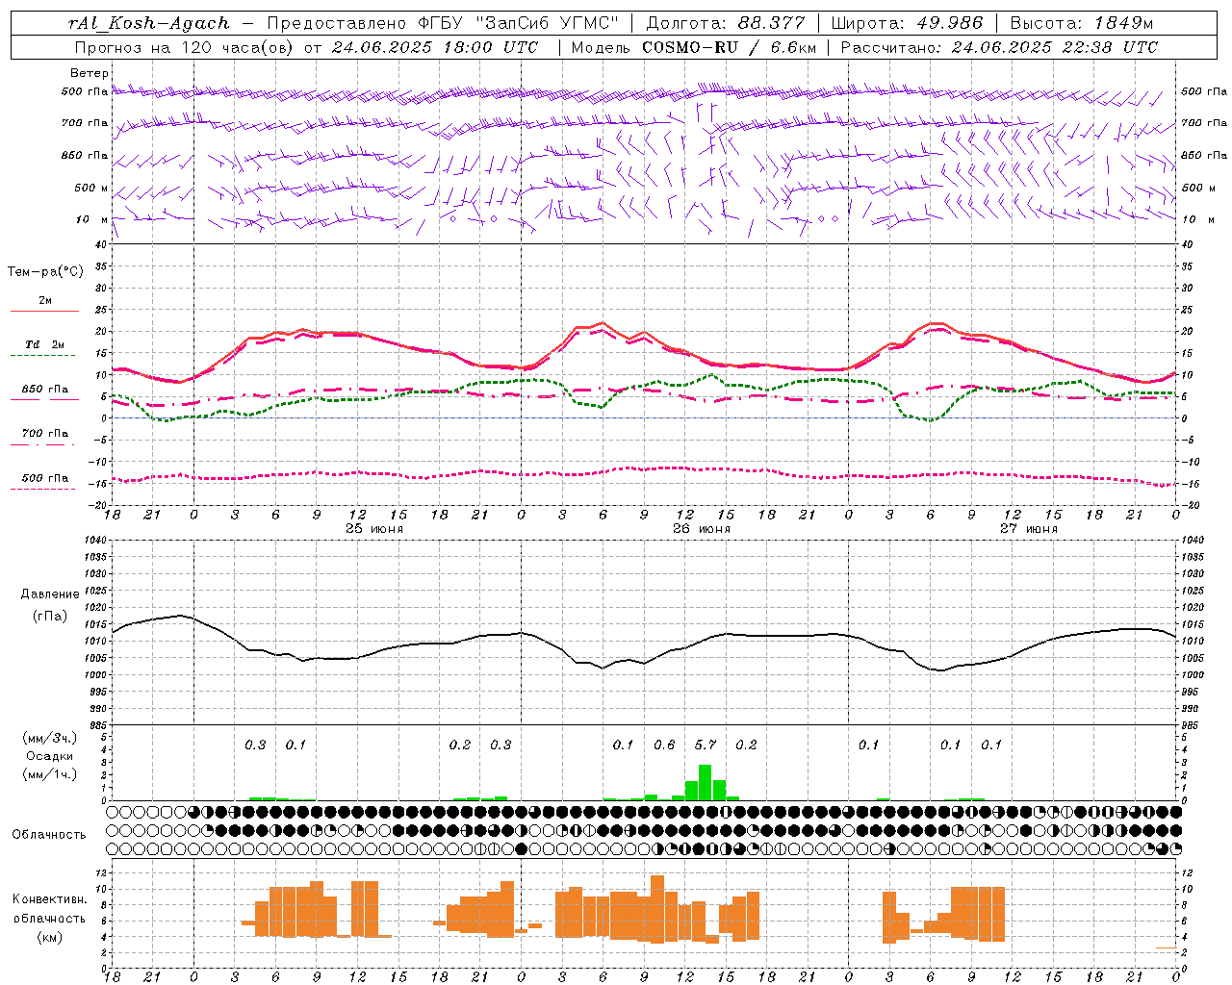Select the (мм/1ч.) unit label

pos(50,774)
